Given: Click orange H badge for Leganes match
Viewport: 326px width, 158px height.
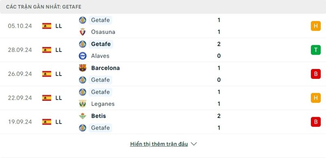Looking at the screenshot, I should click(x=315, y=98).
